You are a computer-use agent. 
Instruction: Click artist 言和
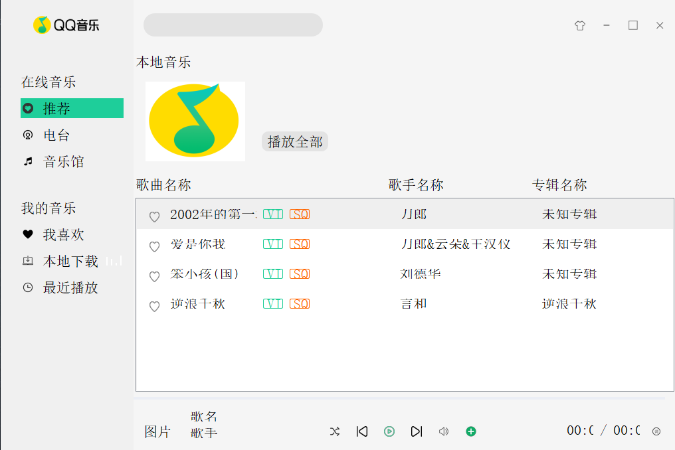pyautogui.click(x=414, y=304)
